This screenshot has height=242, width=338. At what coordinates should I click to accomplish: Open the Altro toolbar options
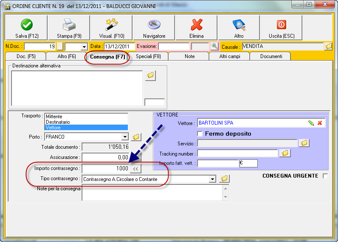click(239, 28)
